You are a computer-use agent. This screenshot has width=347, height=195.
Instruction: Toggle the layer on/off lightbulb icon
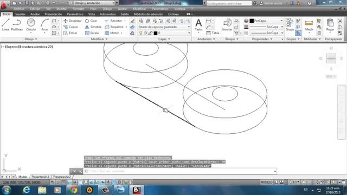click(141, 33)
